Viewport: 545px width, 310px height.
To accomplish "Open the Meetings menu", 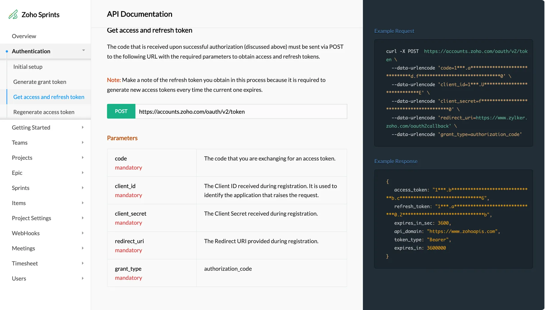I will 23,248.
